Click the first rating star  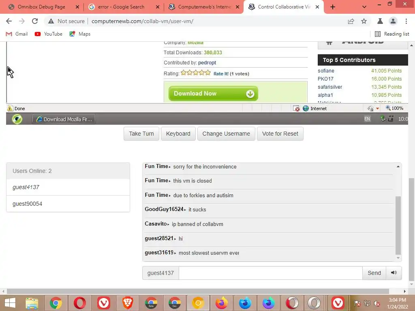[x=184, y=73]
